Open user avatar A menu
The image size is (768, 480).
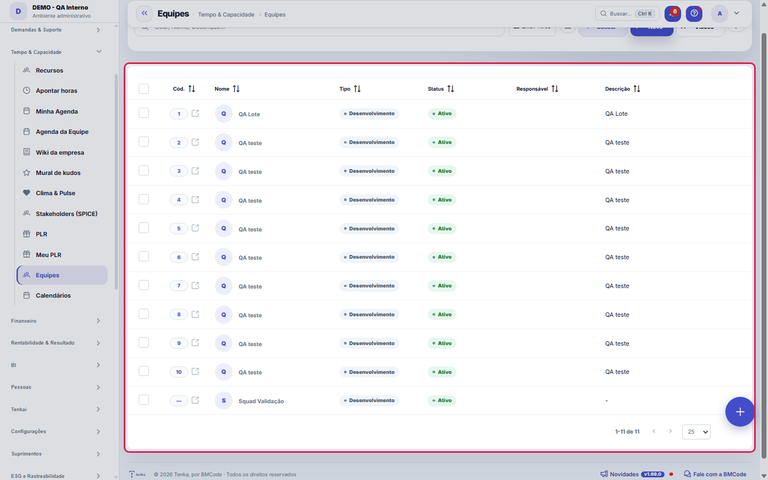point(719,13)
